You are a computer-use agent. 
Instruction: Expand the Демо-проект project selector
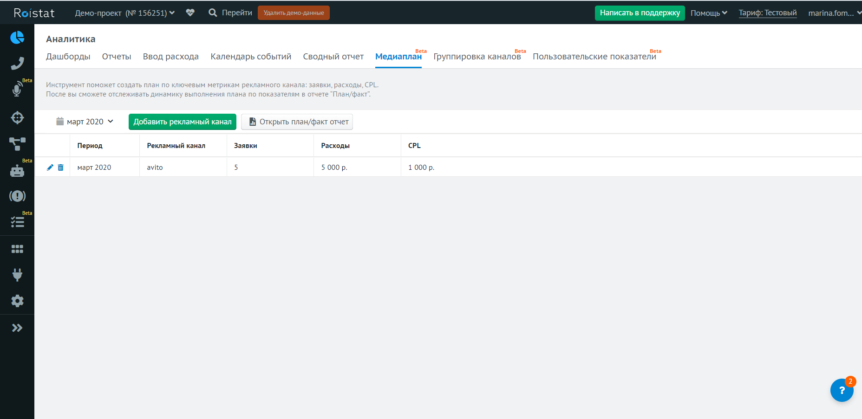point(125,13)
